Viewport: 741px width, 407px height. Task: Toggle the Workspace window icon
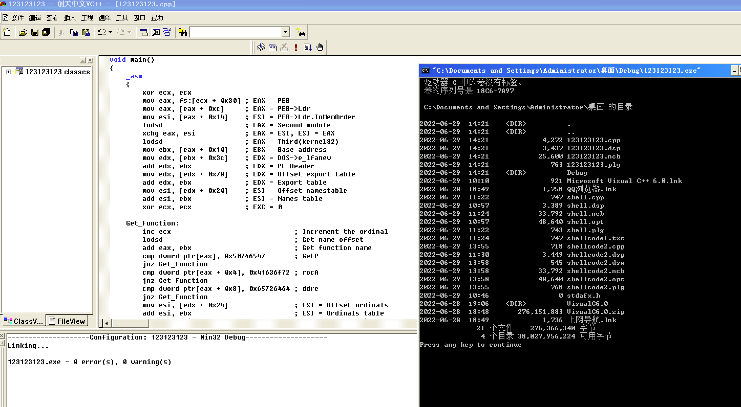coord(144,32)
